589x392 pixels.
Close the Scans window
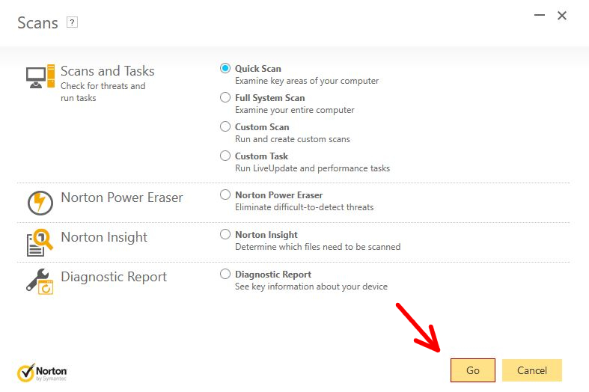pyautogui.click(x=562, y=16)
